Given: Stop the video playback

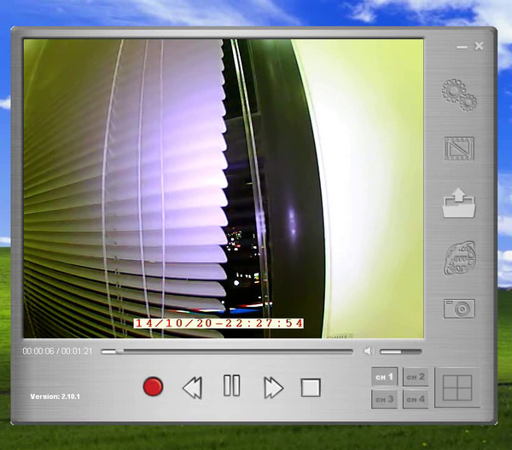Looking at the screenshot, I should pos(311,388).
